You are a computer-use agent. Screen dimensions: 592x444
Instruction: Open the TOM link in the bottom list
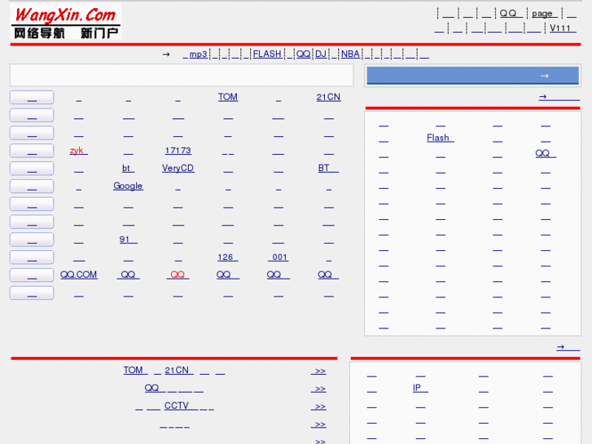[x=135, y=371]
